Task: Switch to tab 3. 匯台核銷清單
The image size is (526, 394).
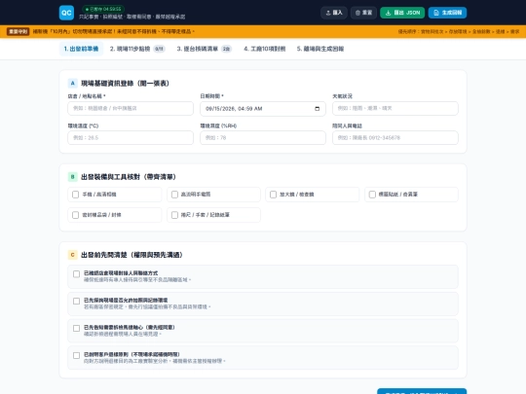Action: pyautogui.click(x=204, y=49)
